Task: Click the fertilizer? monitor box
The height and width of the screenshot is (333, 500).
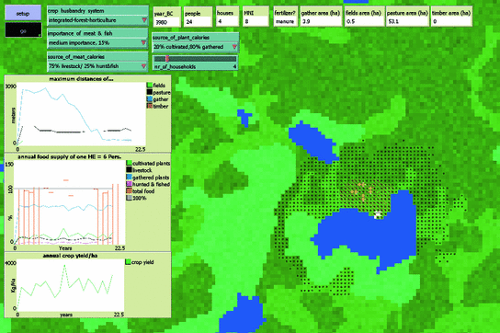Action: coord(285,17)
